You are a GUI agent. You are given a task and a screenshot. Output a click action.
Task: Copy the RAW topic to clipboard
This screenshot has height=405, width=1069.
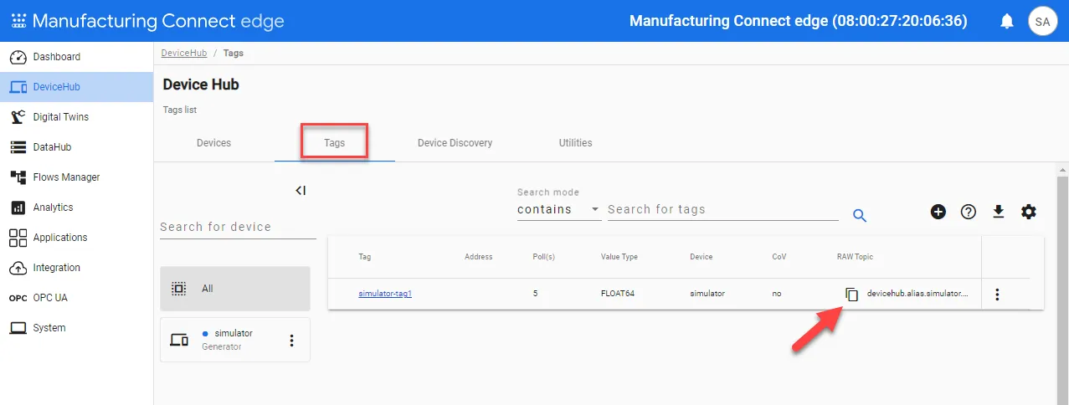tap(851, 294)
